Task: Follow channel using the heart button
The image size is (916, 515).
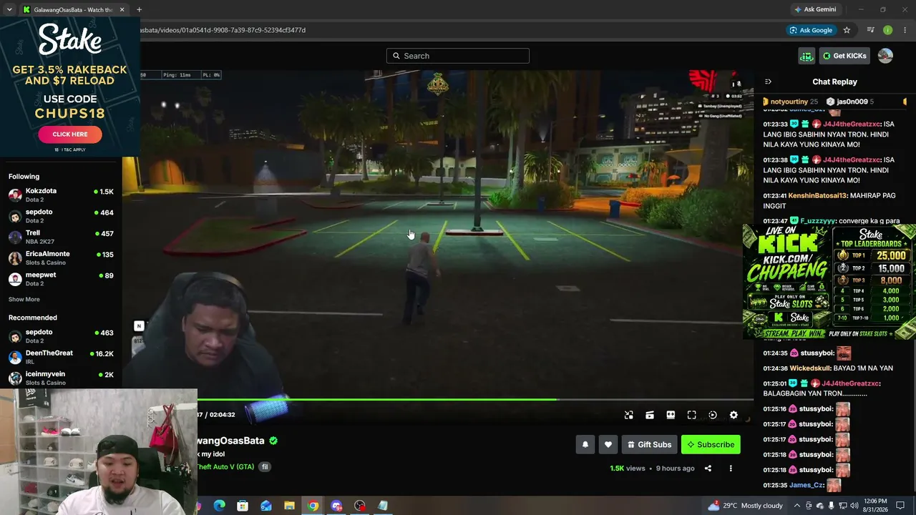Action: [x=608, y=444]
